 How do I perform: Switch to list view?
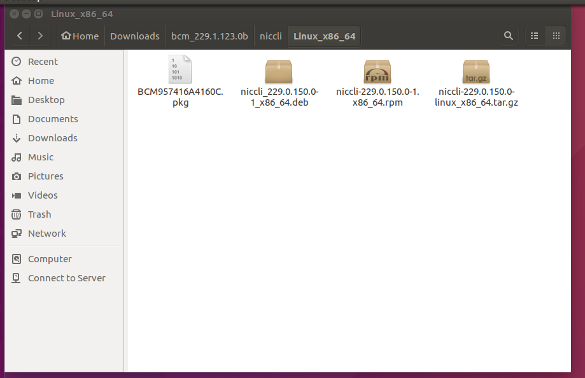click(535, 36)
